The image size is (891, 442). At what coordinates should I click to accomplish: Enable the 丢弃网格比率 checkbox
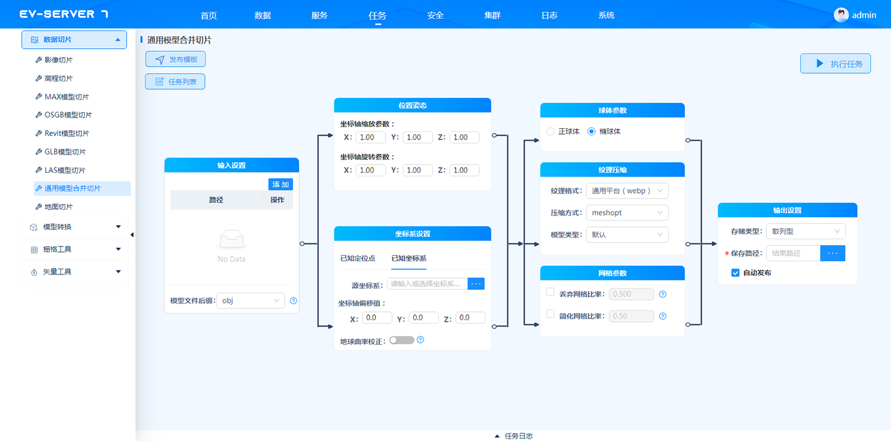550,292
